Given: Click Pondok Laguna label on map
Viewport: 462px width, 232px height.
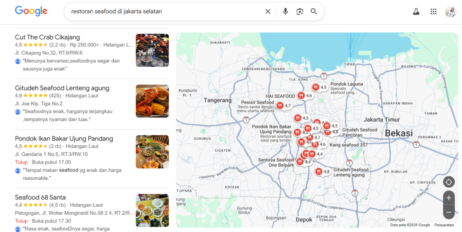Looking at the screenshot, I should tap(346, 84).
